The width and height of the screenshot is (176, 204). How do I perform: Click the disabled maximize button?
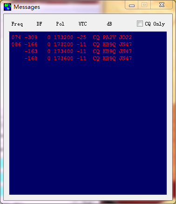pos(144,5)
